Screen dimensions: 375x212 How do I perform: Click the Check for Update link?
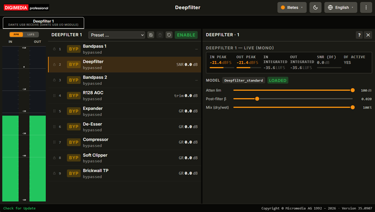[19, 208]
